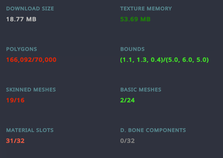Viewport: 223px width, 158px height.
Task: Click the Basic Meshes label
Action: pos(141,90)
